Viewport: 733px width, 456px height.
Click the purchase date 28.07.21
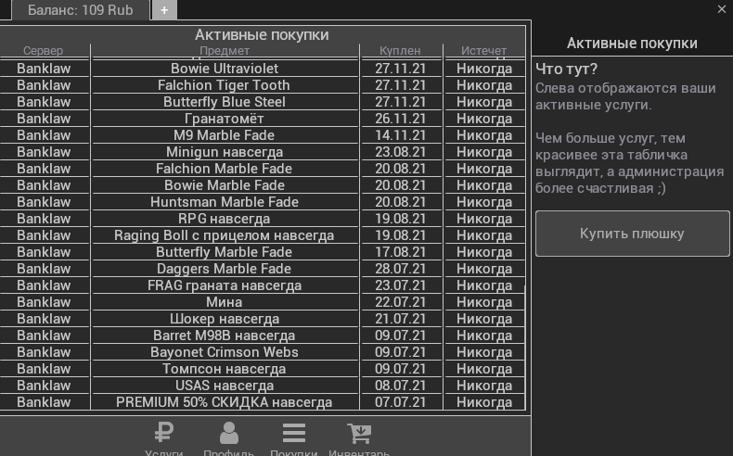pyautogui.click(x=401, y=269)
